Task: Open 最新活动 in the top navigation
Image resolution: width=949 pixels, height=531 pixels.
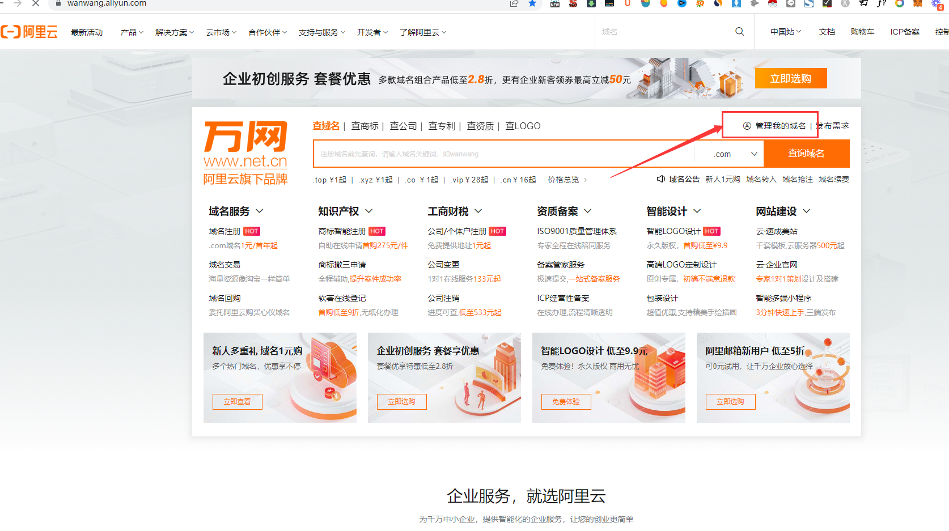Action: 87,32
